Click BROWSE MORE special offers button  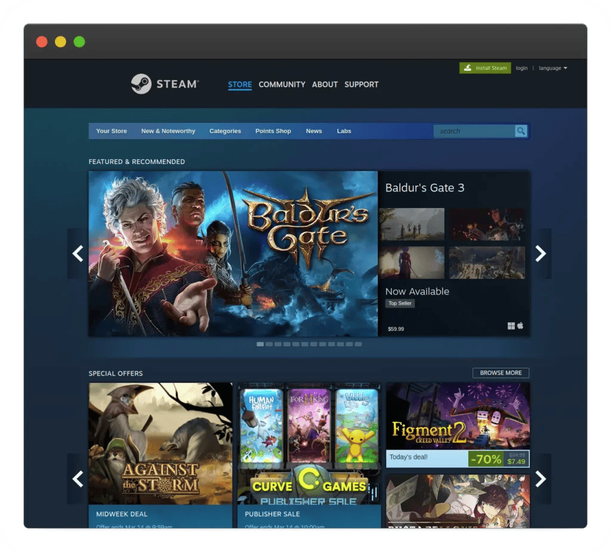[501, 373]
